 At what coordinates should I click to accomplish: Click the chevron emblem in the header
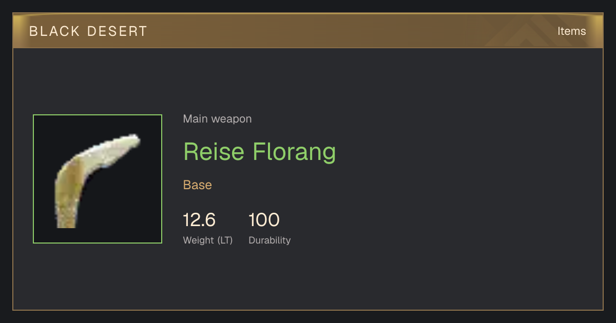click(529, 31)
